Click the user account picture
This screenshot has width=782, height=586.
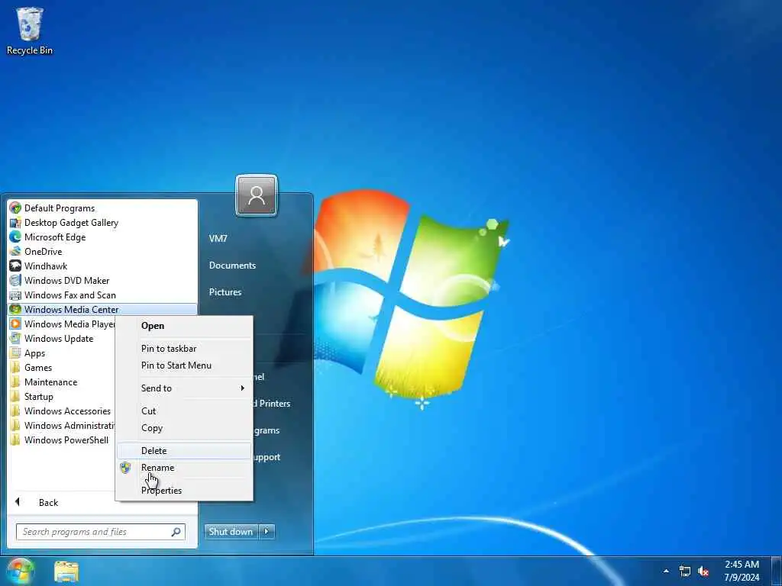point(257,195)
